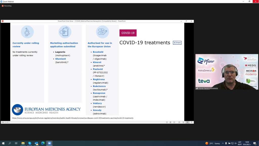Open the clock and calendar flyout
This screenshot has width=259, height=146.
click(247, 143)
